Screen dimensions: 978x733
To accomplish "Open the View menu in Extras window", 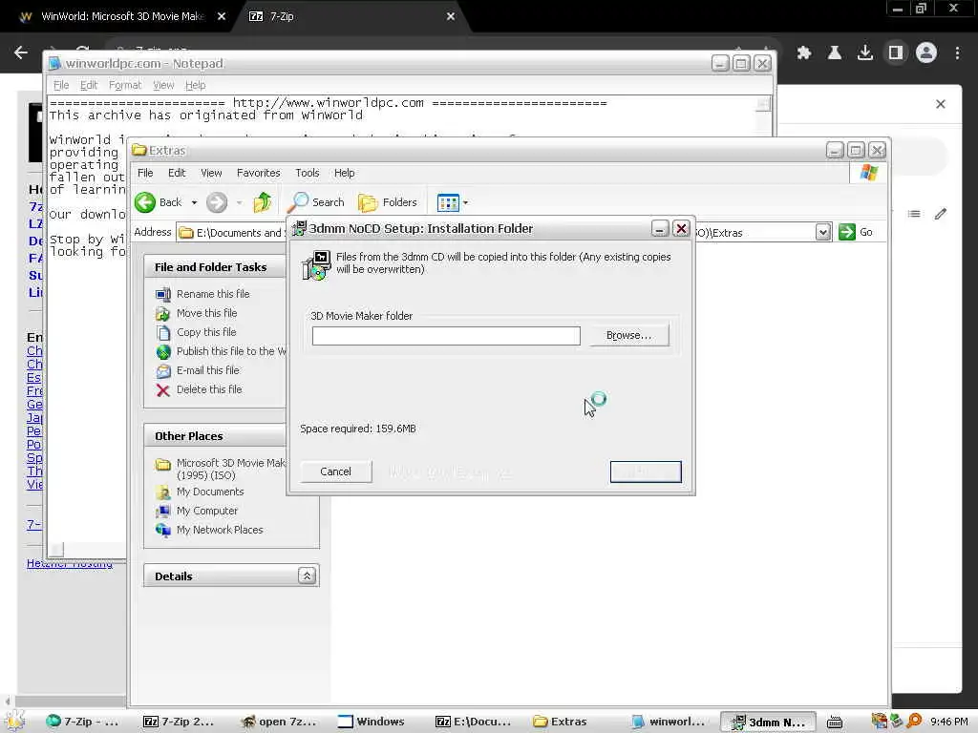I will (x=211, y=173).
